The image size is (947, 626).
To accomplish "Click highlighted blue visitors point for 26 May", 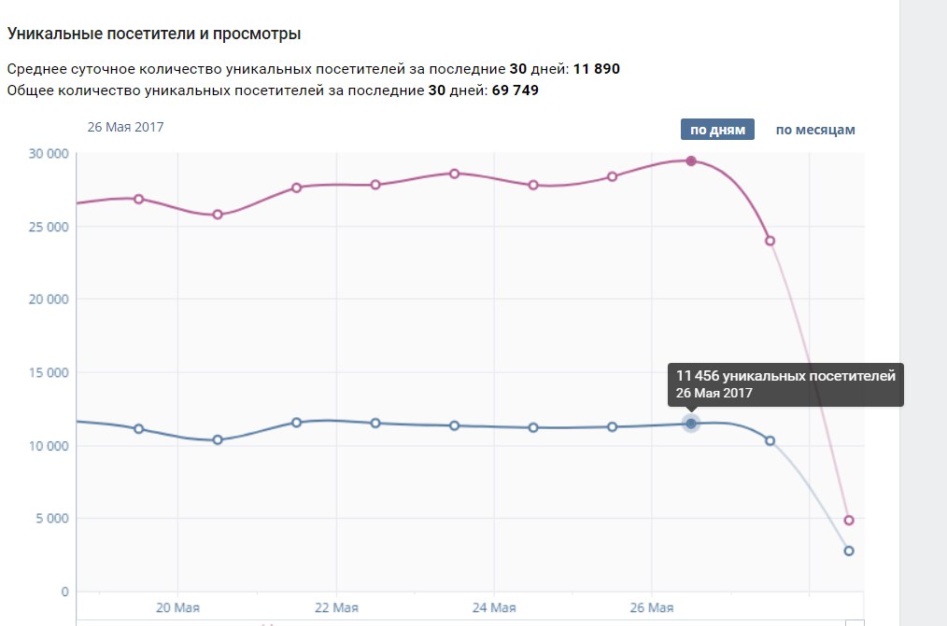I will pos(691,424).
